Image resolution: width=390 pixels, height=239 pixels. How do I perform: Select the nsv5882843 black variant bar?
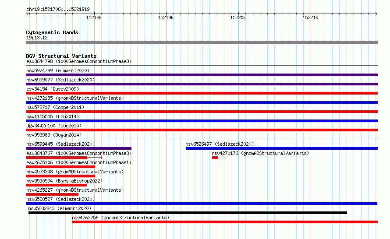click(x=188, y=213)
